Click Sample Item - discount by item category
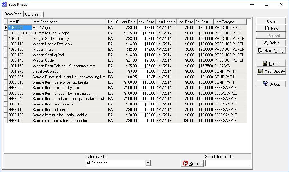289x172 pixels. coord(63,93)
